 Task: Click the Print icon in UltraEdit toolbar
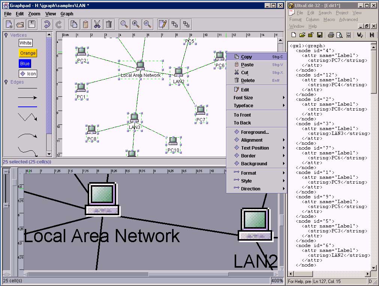coord(331,35)
